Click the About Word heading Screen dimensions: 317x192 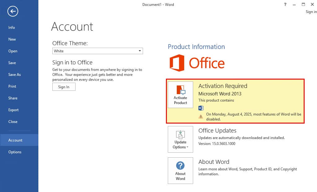pos(214,162)
